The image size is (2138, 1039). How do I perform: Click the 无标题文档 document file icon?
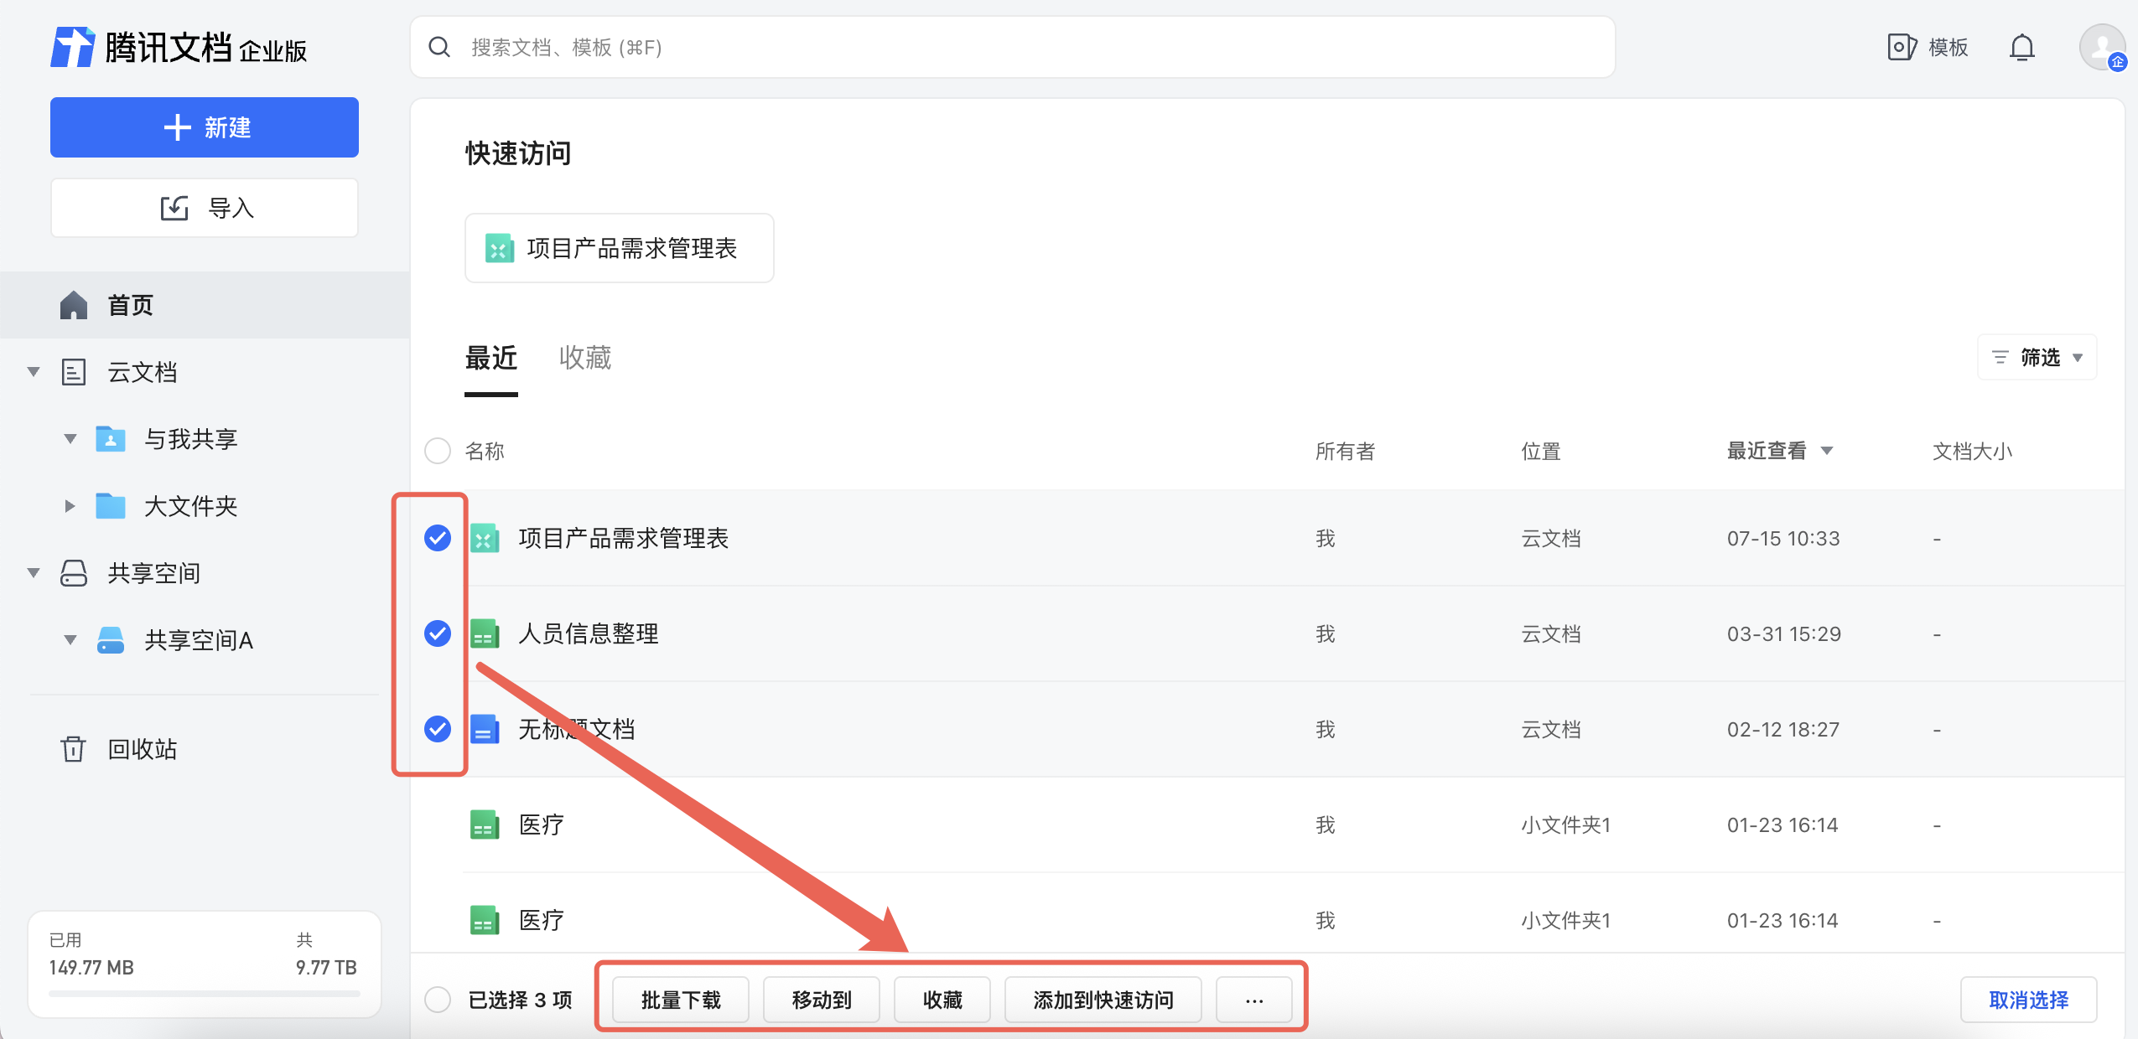485,729
